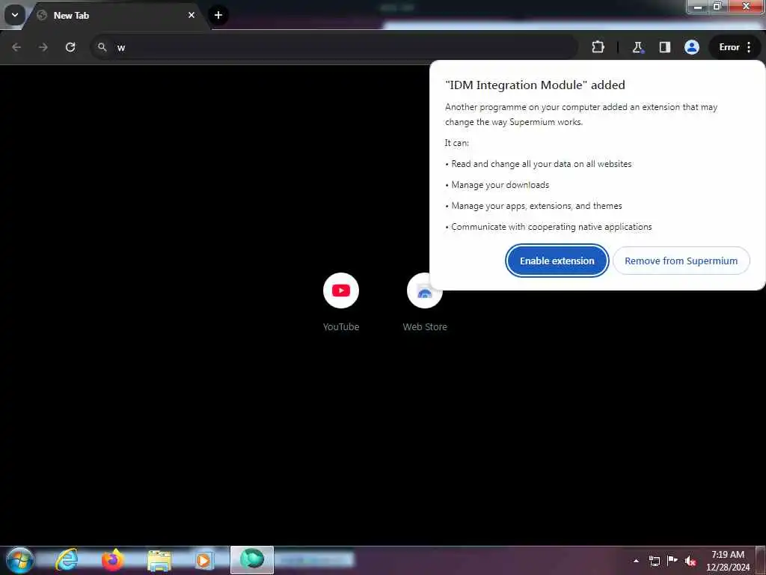The width and height of the screenshot is (766, 575).
Task: Reload the page
Action: [x=70, y=47]
